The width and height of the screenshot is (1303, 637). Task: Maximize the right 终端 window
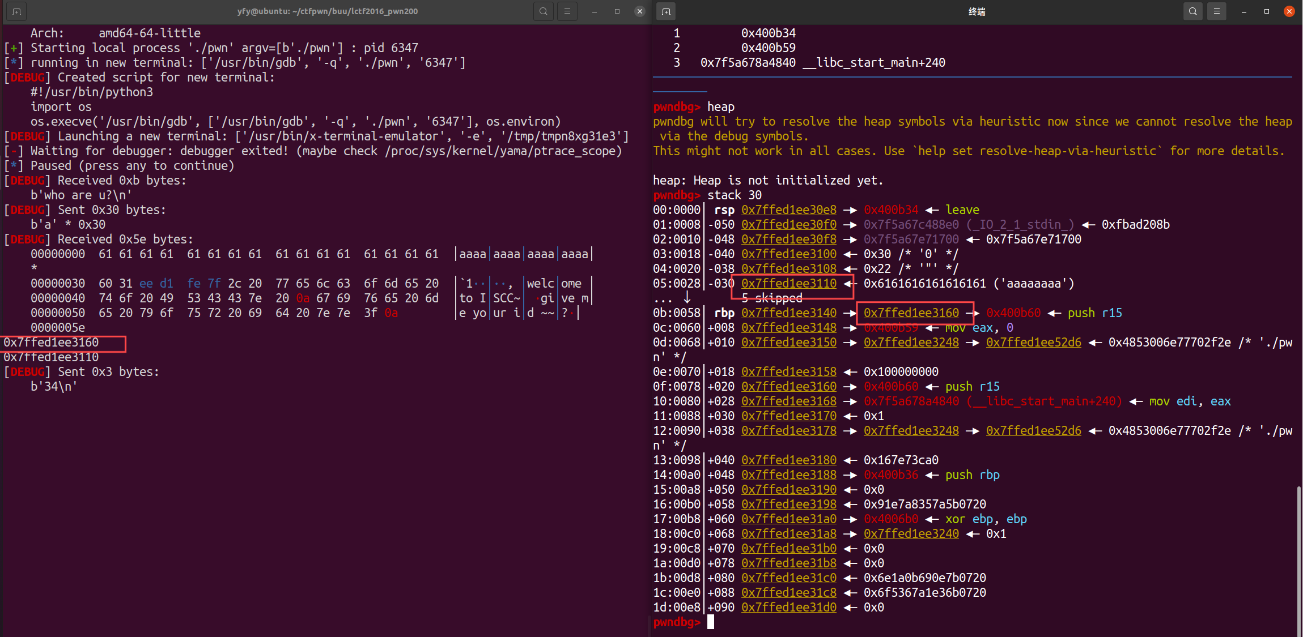pyautogui.click(x=1266, y=11)
